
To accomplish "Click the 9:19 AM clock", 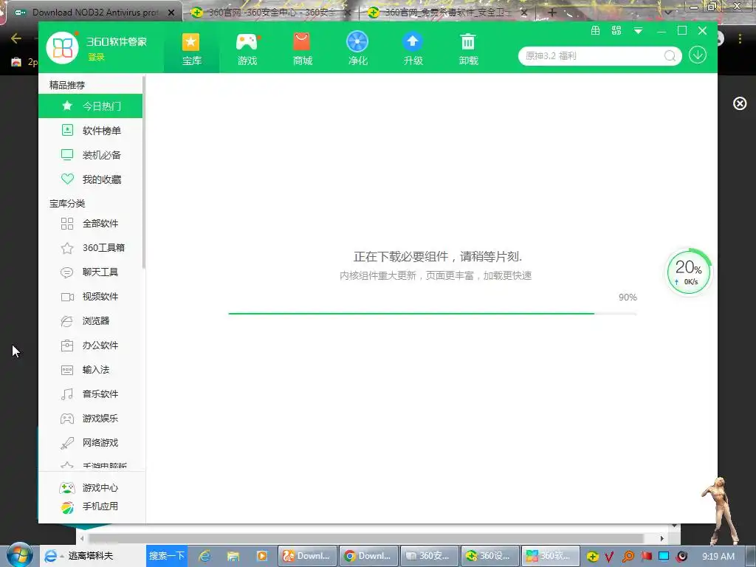I will pyautogui.click(x=718, y=557).
